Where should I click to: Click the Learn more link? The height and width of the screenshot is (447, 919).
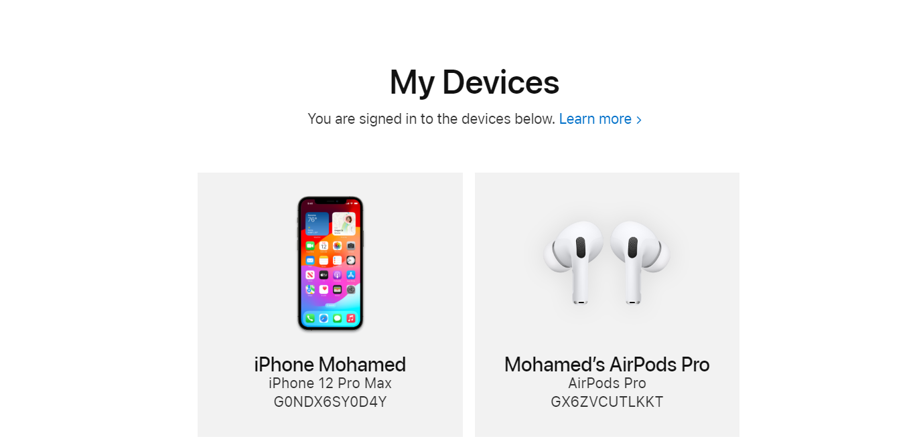click(595, 119)
